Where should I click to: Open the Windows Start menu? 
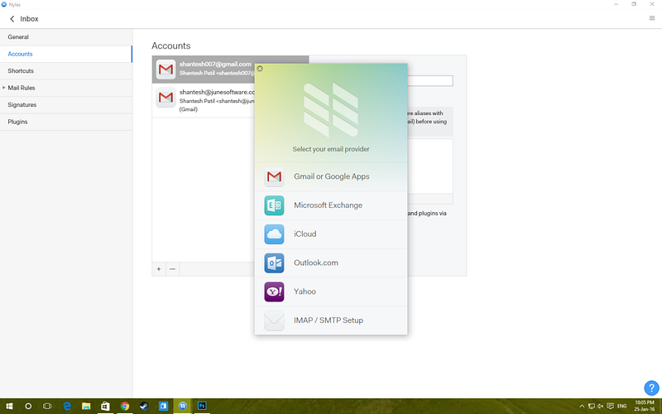click(9, 406)
